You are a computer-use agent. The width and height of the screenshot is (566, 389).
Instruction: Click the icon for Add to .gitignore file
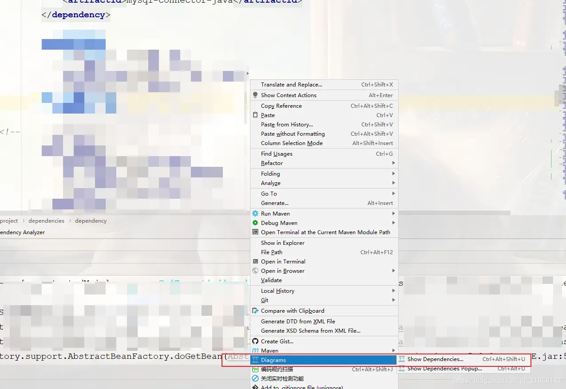click(x=255, y=387)
